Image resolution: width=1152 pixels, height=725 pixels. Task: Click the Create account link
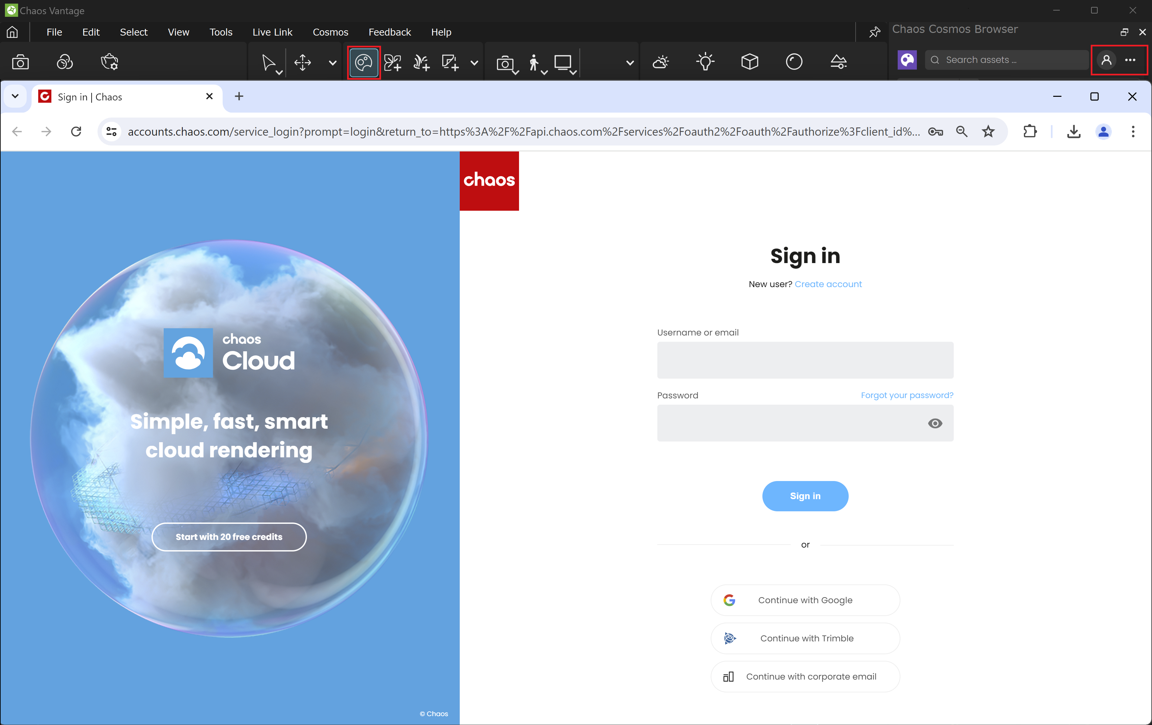pos(828,284)
